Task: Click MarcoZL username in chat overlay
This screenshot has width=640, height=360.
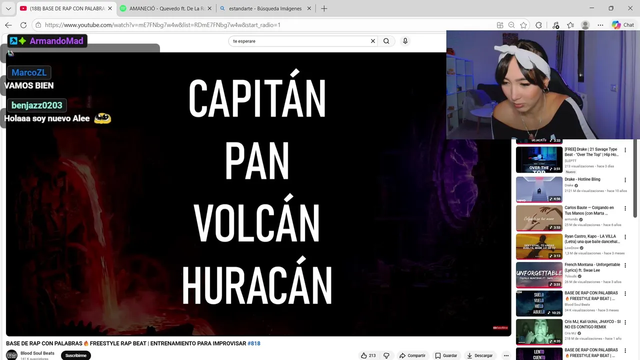Action: 29,72
